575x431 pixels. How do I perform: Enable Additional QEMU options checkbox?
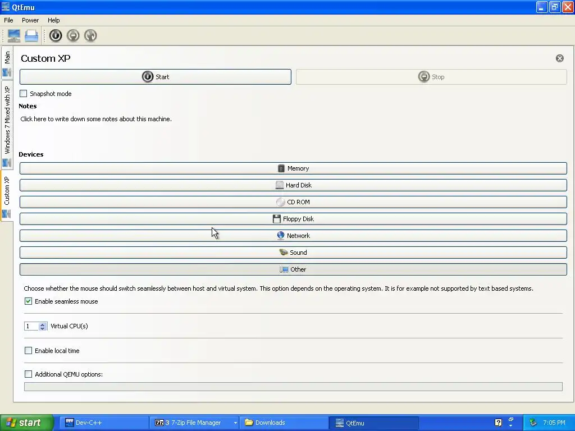28,374
